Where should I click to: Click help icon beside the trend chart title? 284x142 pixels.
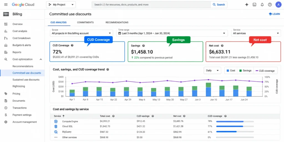click(x=108, y=69)
